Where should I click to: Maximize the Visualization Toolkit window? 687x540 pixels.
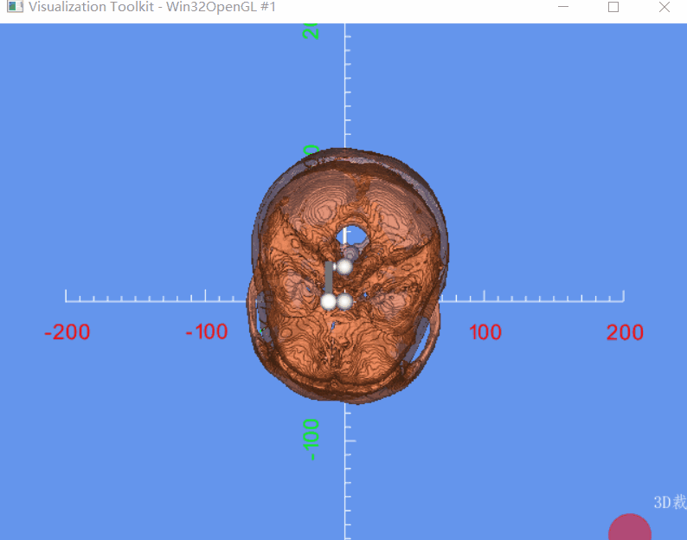(613, 7)
